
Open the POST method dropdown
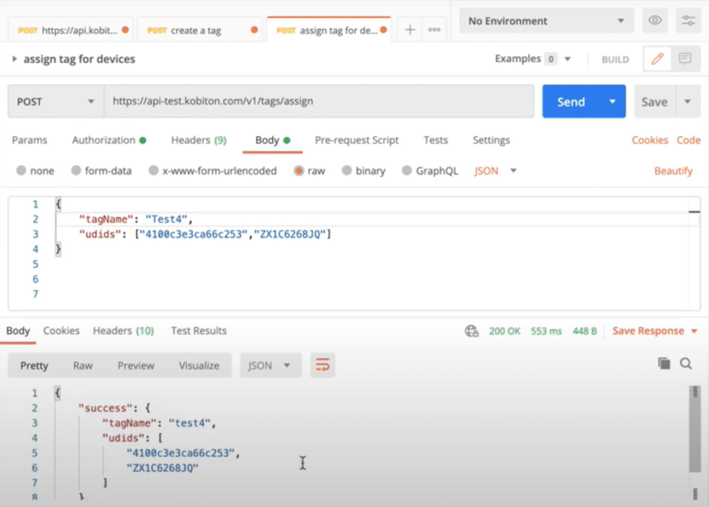point(55,101)
